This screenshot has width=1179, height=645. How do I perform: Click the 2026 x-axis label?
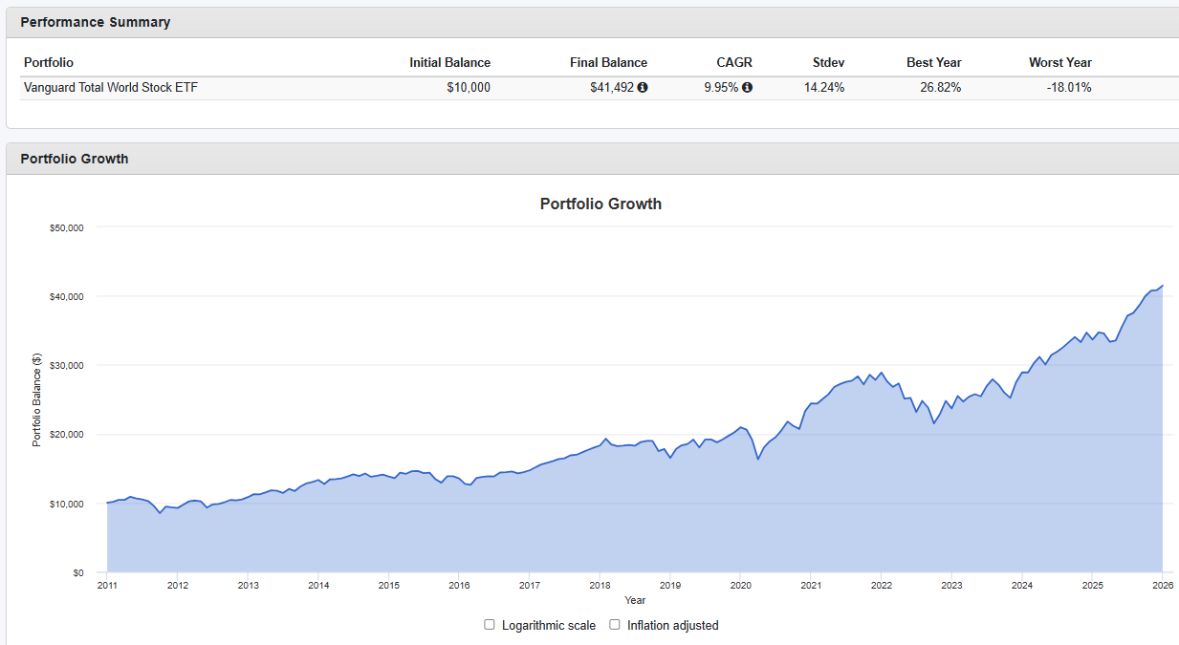pos(1163,585)
